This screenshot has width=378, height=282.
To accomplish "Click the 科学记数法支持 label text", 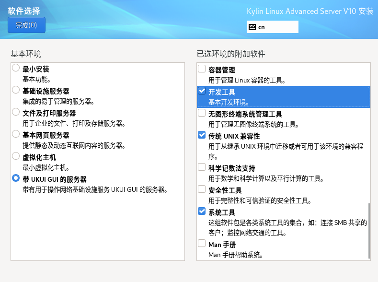I will point(232,168).
